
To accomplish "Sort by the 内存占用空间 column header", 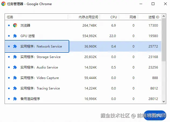I will (84, 17).
